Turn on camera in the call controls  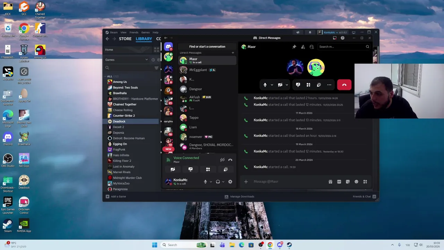tap(280, 85)
